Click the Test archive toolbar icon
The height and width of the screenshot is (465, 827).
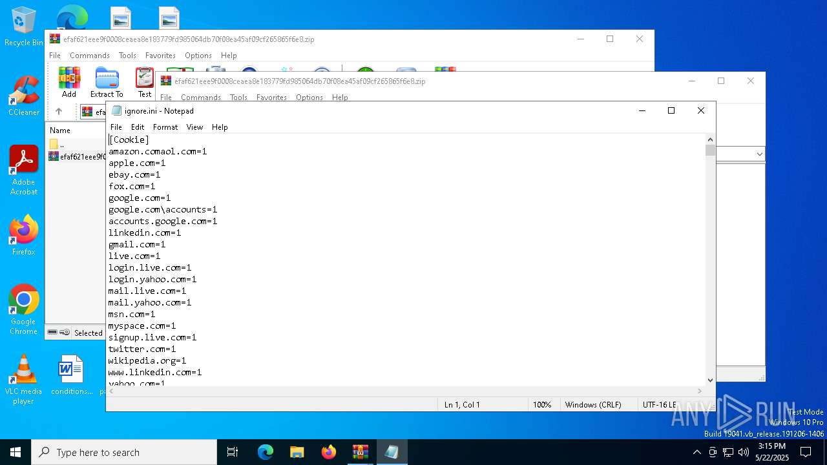coord(145,82)
